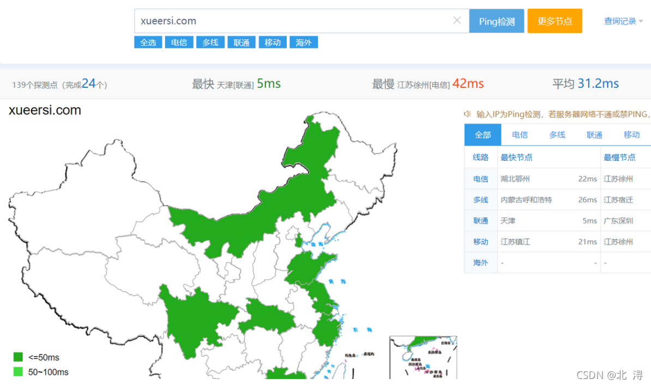Click the 电信 row label in the table
This screenshot has height=385, width=651.
pos(481,179)
